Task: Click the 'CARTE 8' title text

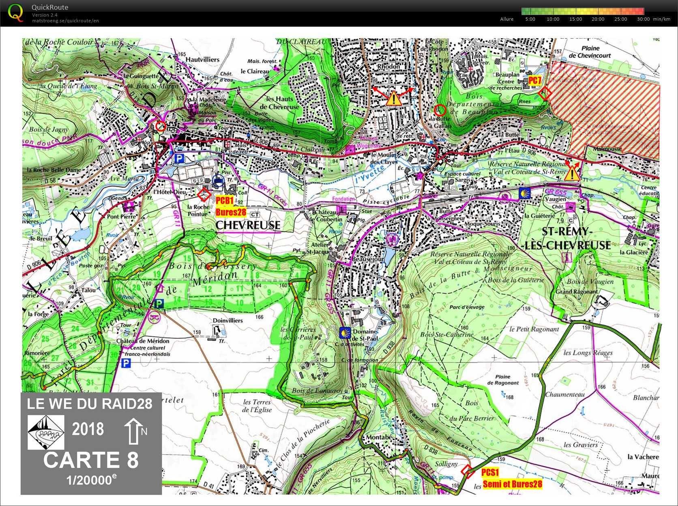Action: click(x=91, y=461)
